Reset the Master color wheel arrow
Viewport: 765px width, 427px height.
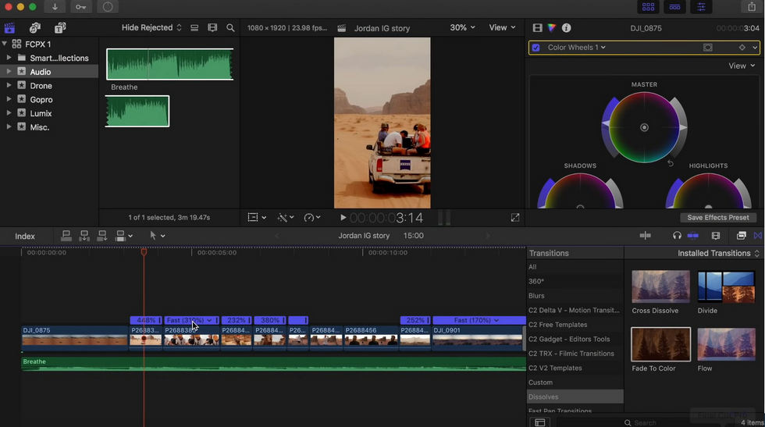coord(671,163)
